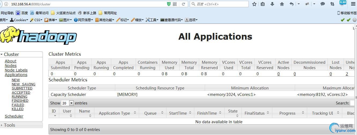
Task: Go to the home page icon
Action: [x=282, y=4]
